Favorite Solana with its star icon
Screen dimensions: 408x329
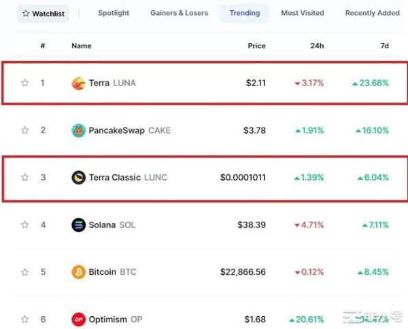[25, 225]
